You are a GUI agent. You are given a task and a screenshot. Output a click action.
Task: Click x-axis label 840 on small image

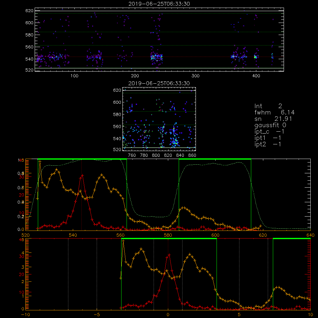coord(180,155)
